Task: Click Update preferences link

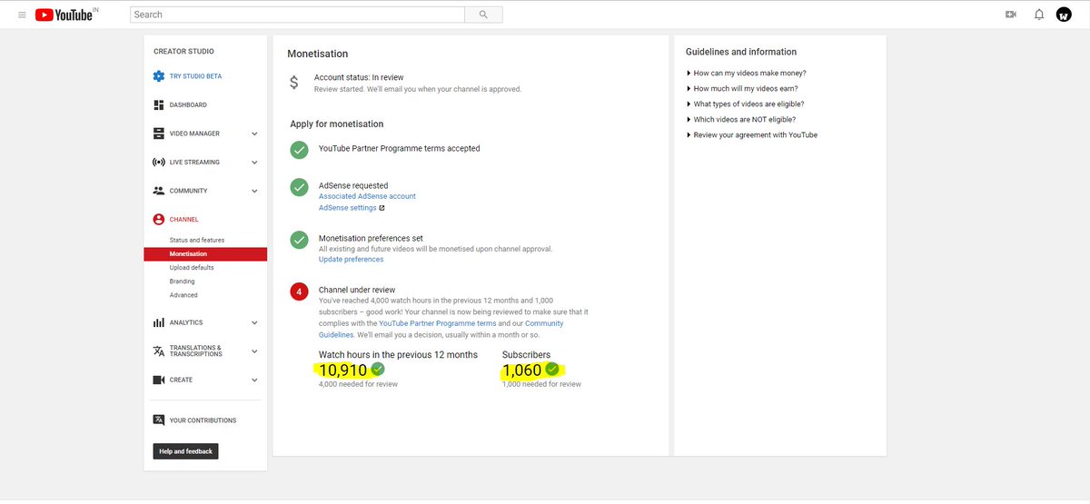Action: coord(351,260)
